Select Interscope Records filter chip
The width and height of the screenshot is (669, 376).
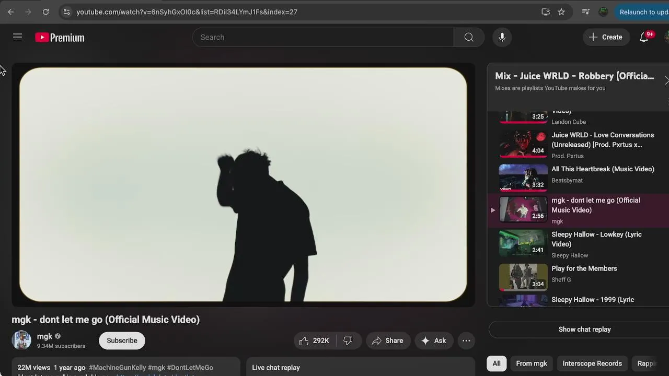592,363
